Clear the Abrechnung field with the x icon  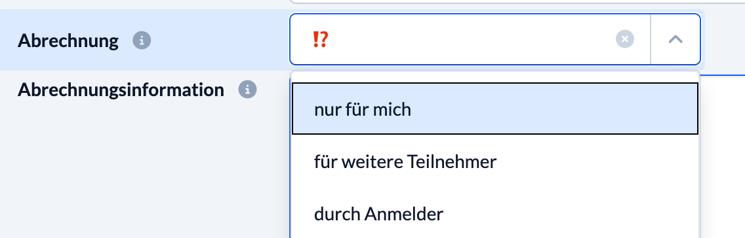point(625,39)
